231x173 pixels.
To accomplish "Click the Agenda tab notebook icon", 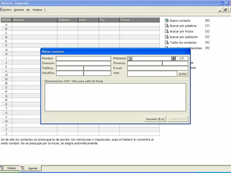I will click(23, 168).
